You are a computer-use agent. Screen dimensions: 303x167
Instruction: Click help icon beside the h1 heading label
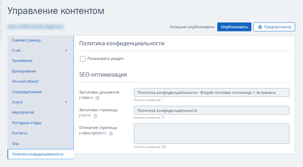pos(95,116)
